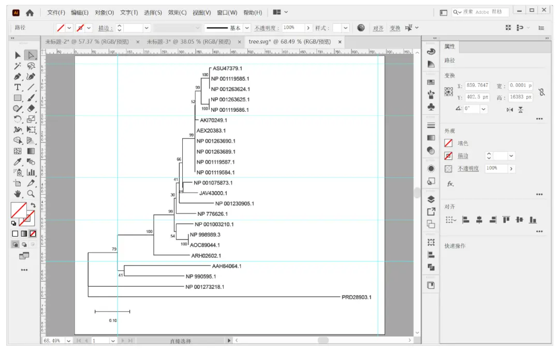Toggle constrain width and height proportions link
This screenshot has width=559, height=351.
pyautogui.click(x=542, y=92)
